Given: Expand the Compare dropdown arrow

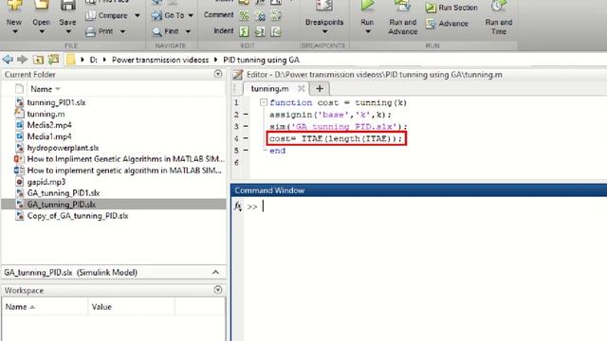Looking at the screenshot, I should (x=138, y=15).
